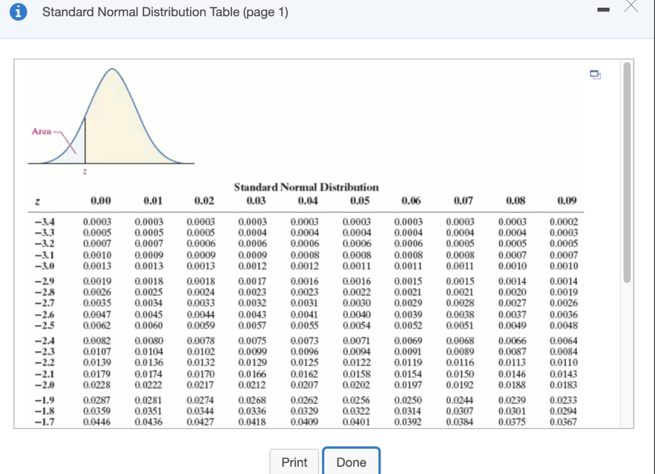Click value 0.0002 in row -3.4

[564, 222]
